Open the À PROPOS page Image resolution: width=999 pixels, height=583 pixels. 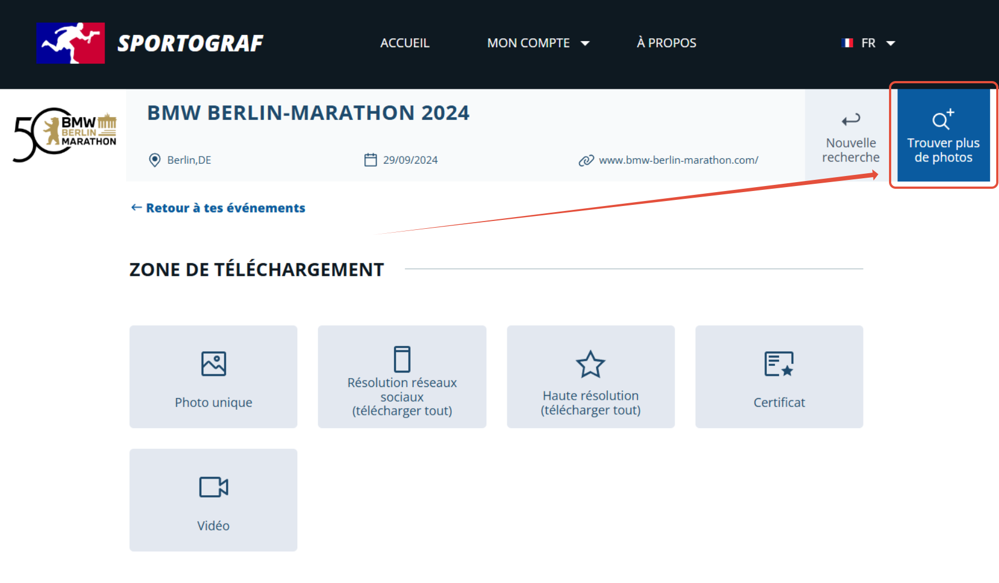point(666,43)
